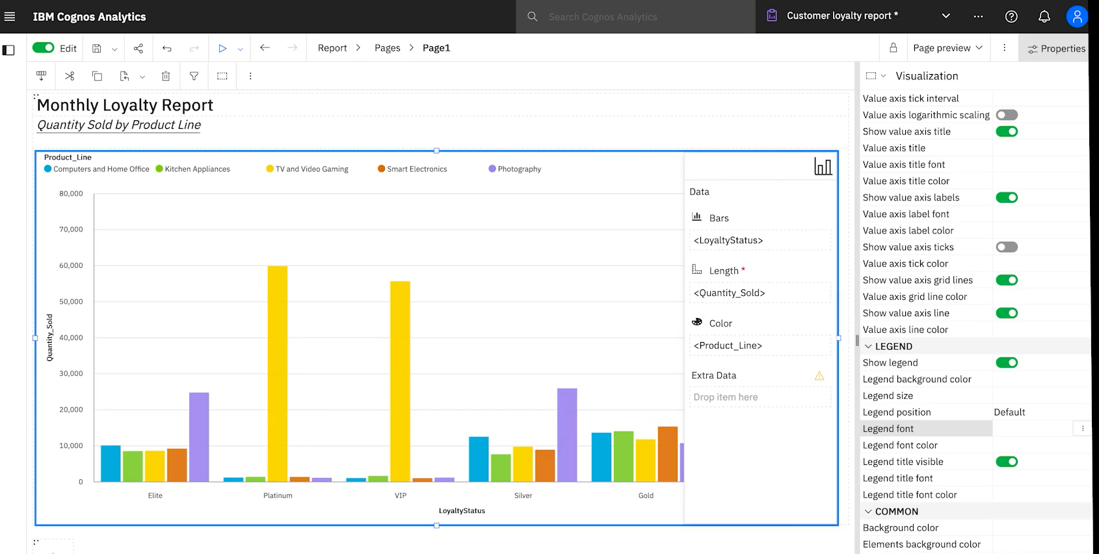Open Legend font ellipsis button
This screenshot has width=1099, height=554.
[1083, 429]
